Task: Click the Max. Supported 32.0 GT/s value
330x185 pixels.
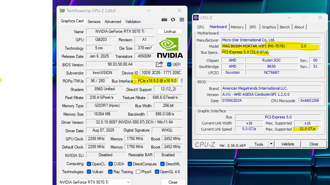Action: [308, 129]
